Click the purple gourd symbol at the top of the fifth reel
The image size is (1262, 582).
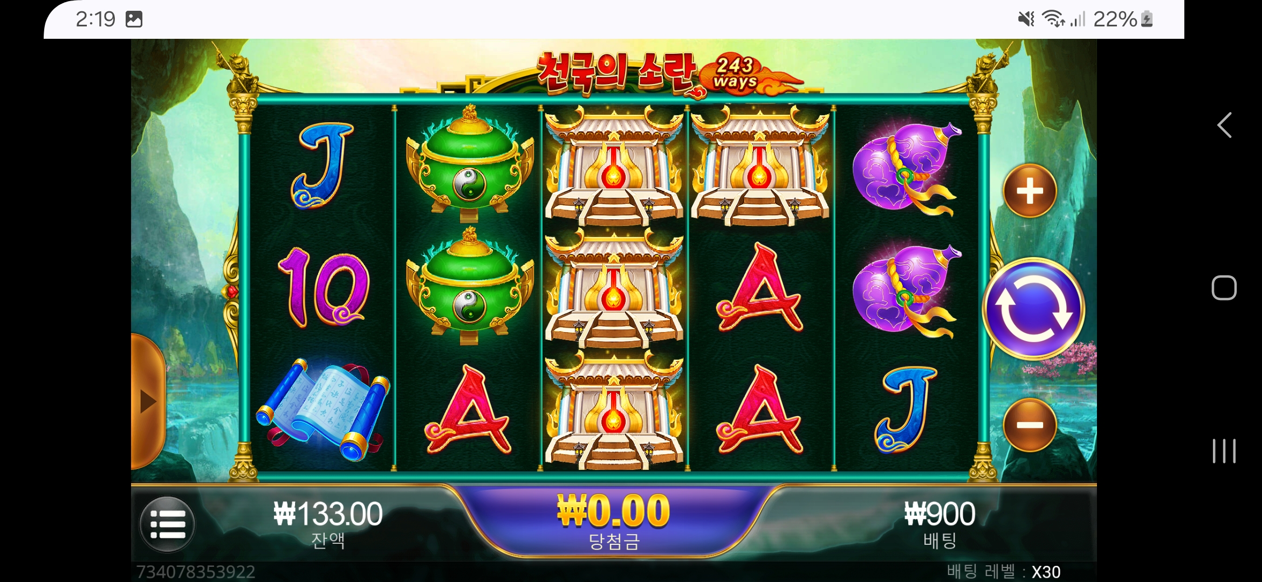[905, 168]
